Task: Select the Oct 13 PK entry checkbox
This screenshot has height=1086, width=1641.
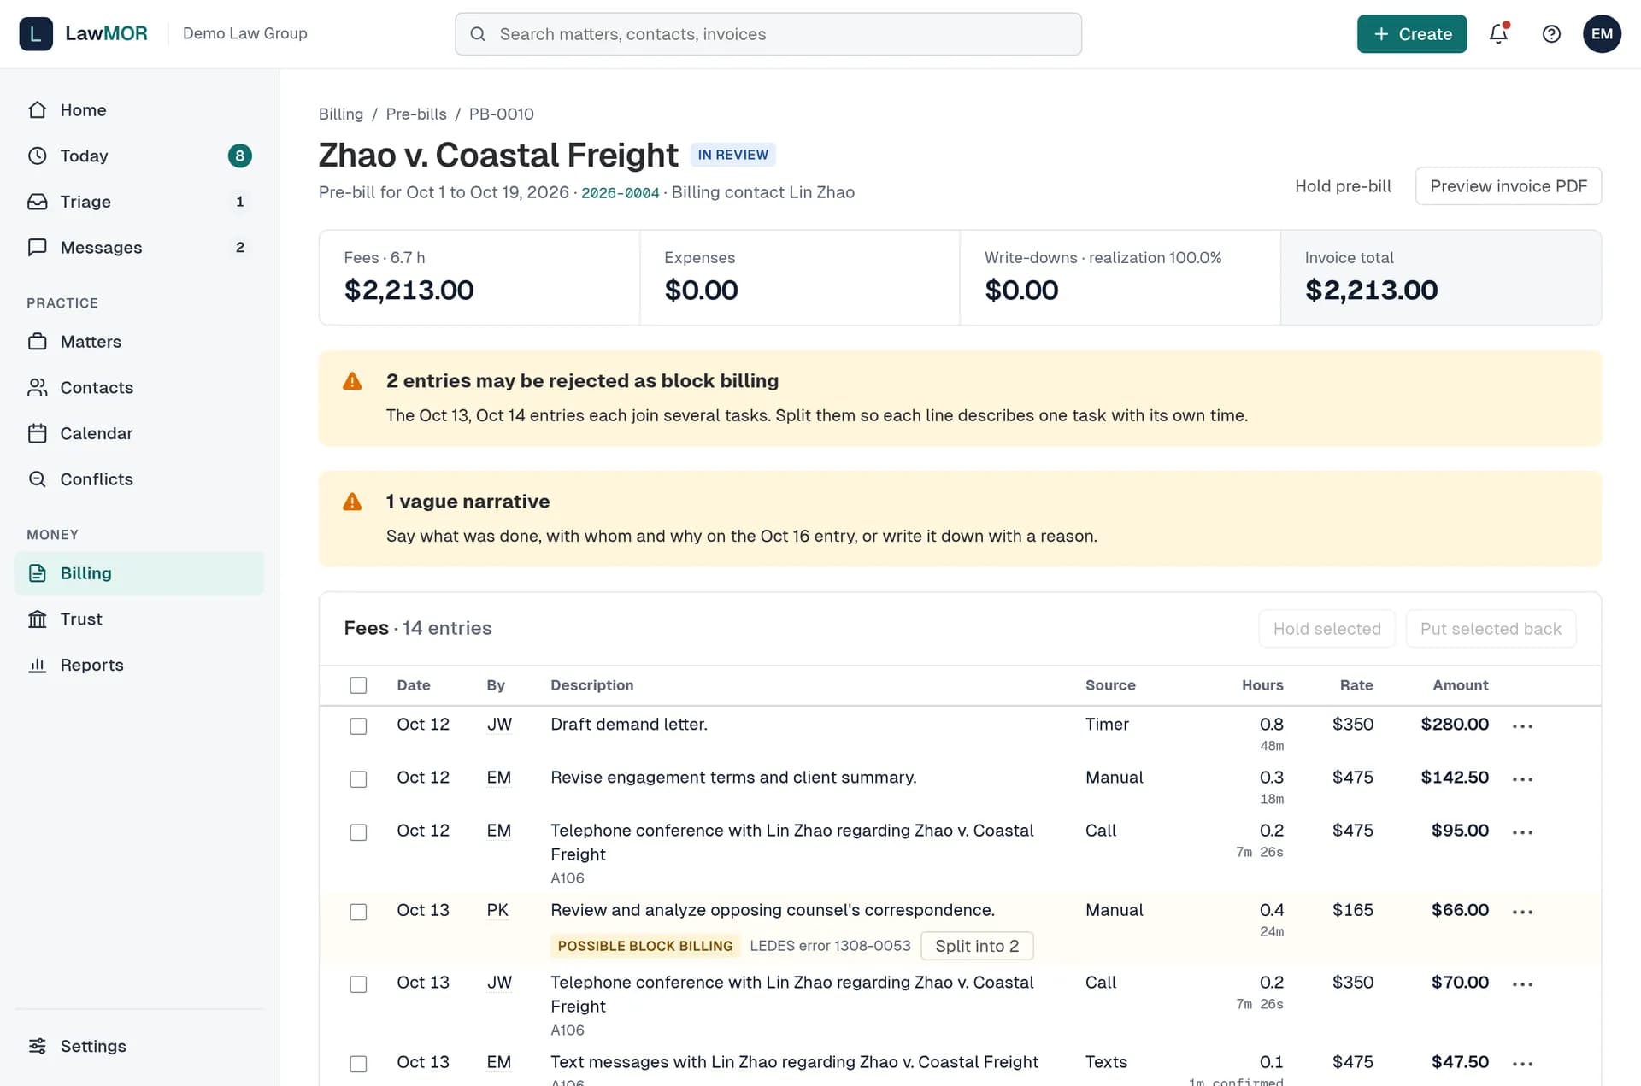Action: (x=358, y=913)
